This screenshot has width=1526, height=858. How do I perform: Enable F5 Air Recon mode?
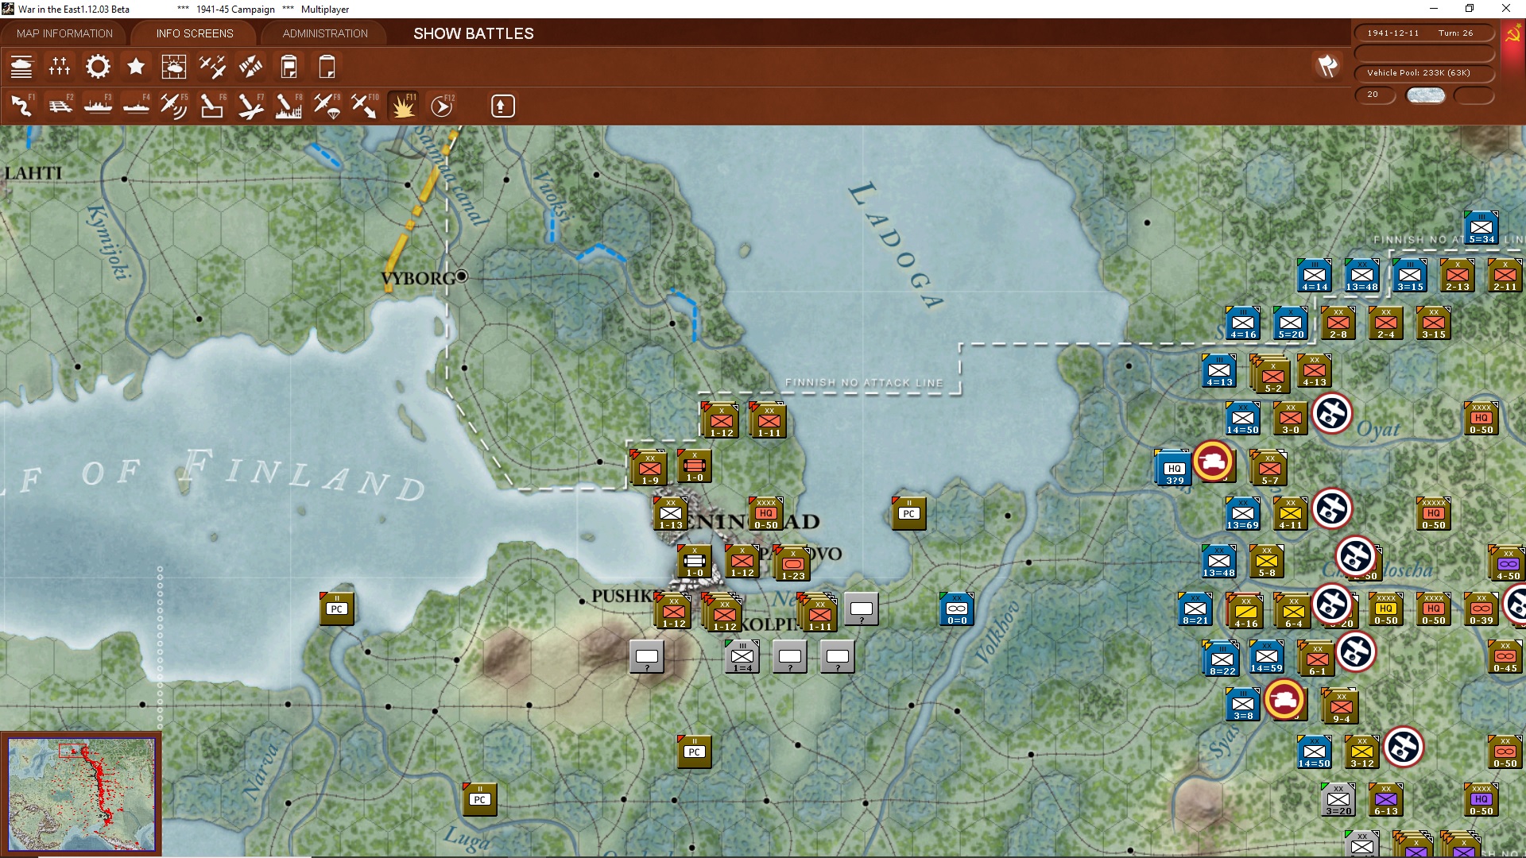(174, 106)
